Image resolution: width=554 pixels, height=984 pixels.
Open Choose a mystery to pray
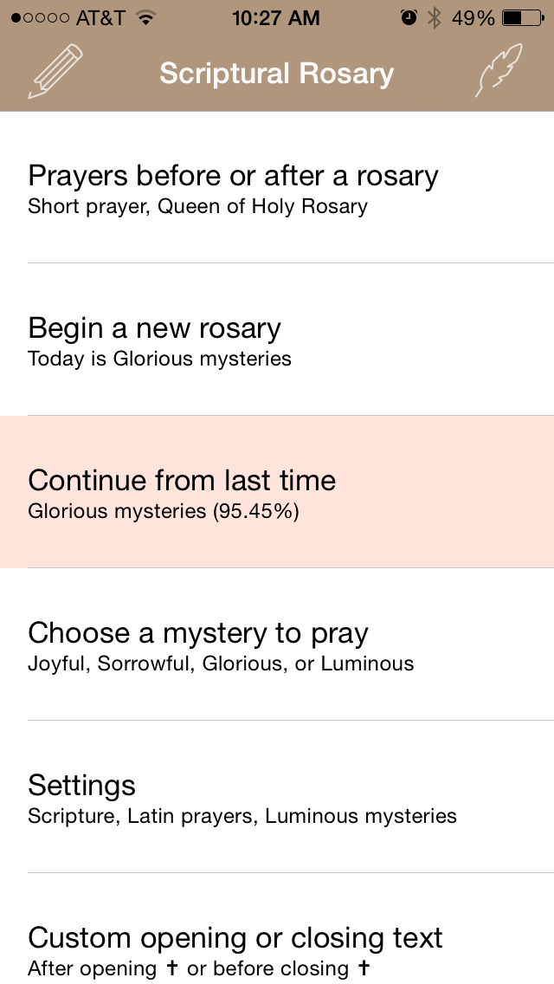click(x=198, y=633)
